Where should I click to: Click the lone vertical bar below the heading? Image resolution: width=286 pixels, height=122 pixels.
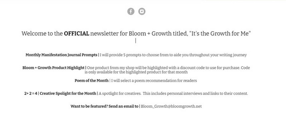(x=136, y=41)
